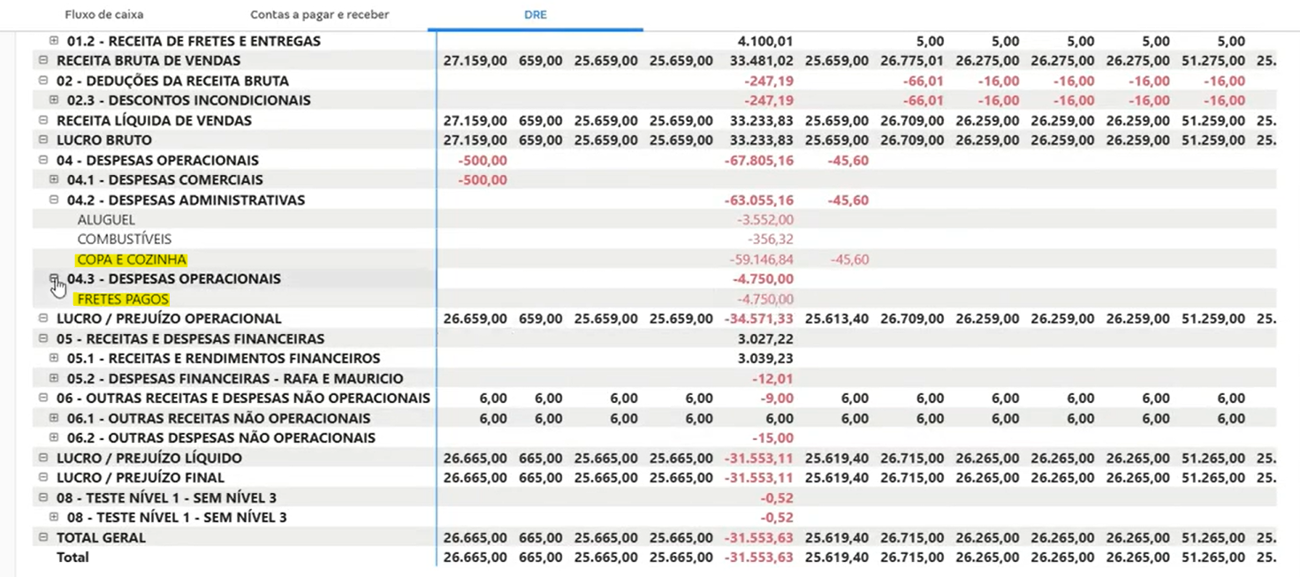Select the DRE tab

pyautogui.click(x=534, y=14)
